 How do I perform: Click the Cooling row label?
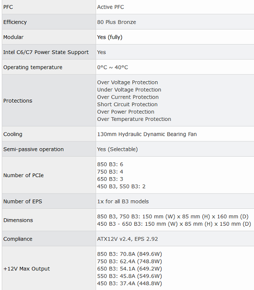coord(13,134)
